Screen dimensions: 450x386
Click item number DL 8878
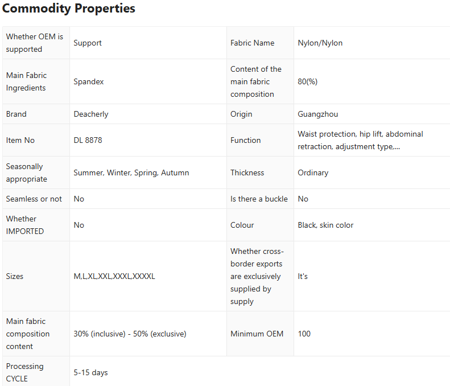tap(88, 140)
